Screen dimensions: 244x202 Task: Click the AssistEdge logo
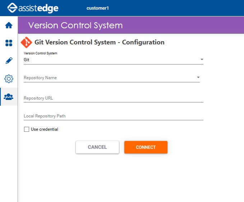coord(33,8)
